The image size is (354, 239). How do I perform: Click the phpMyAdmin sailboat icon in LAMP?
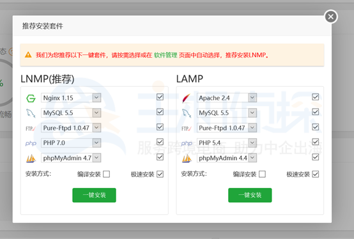187,158
